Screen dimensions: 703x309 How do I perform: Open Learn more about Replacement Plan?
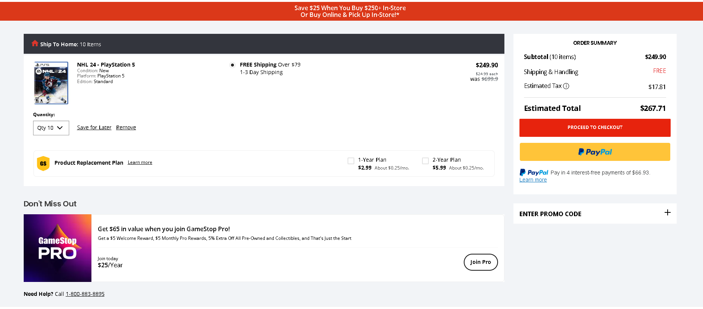pyautogui.click(x=140, y=162)
